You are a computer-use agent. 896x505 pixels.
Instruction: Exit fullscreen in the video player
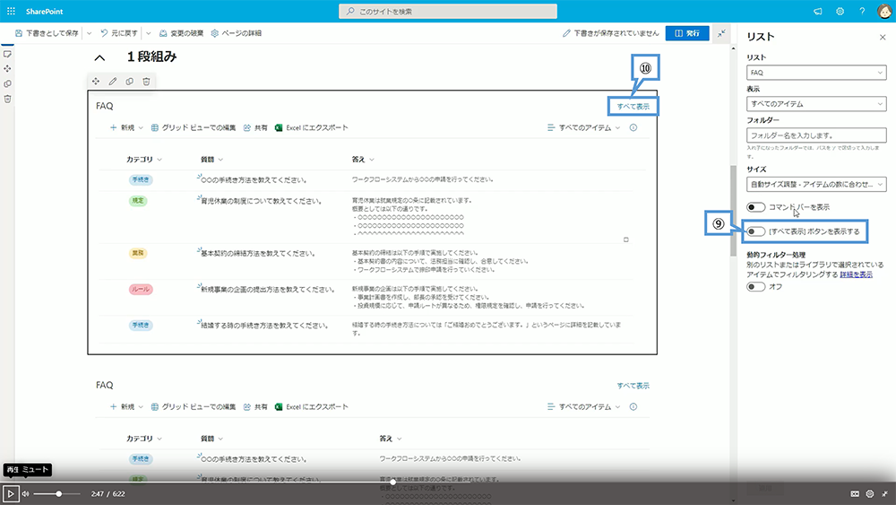(x=884, y=493)
